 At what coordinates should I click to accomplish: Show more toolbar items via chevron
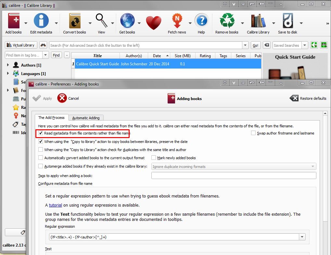327,23
